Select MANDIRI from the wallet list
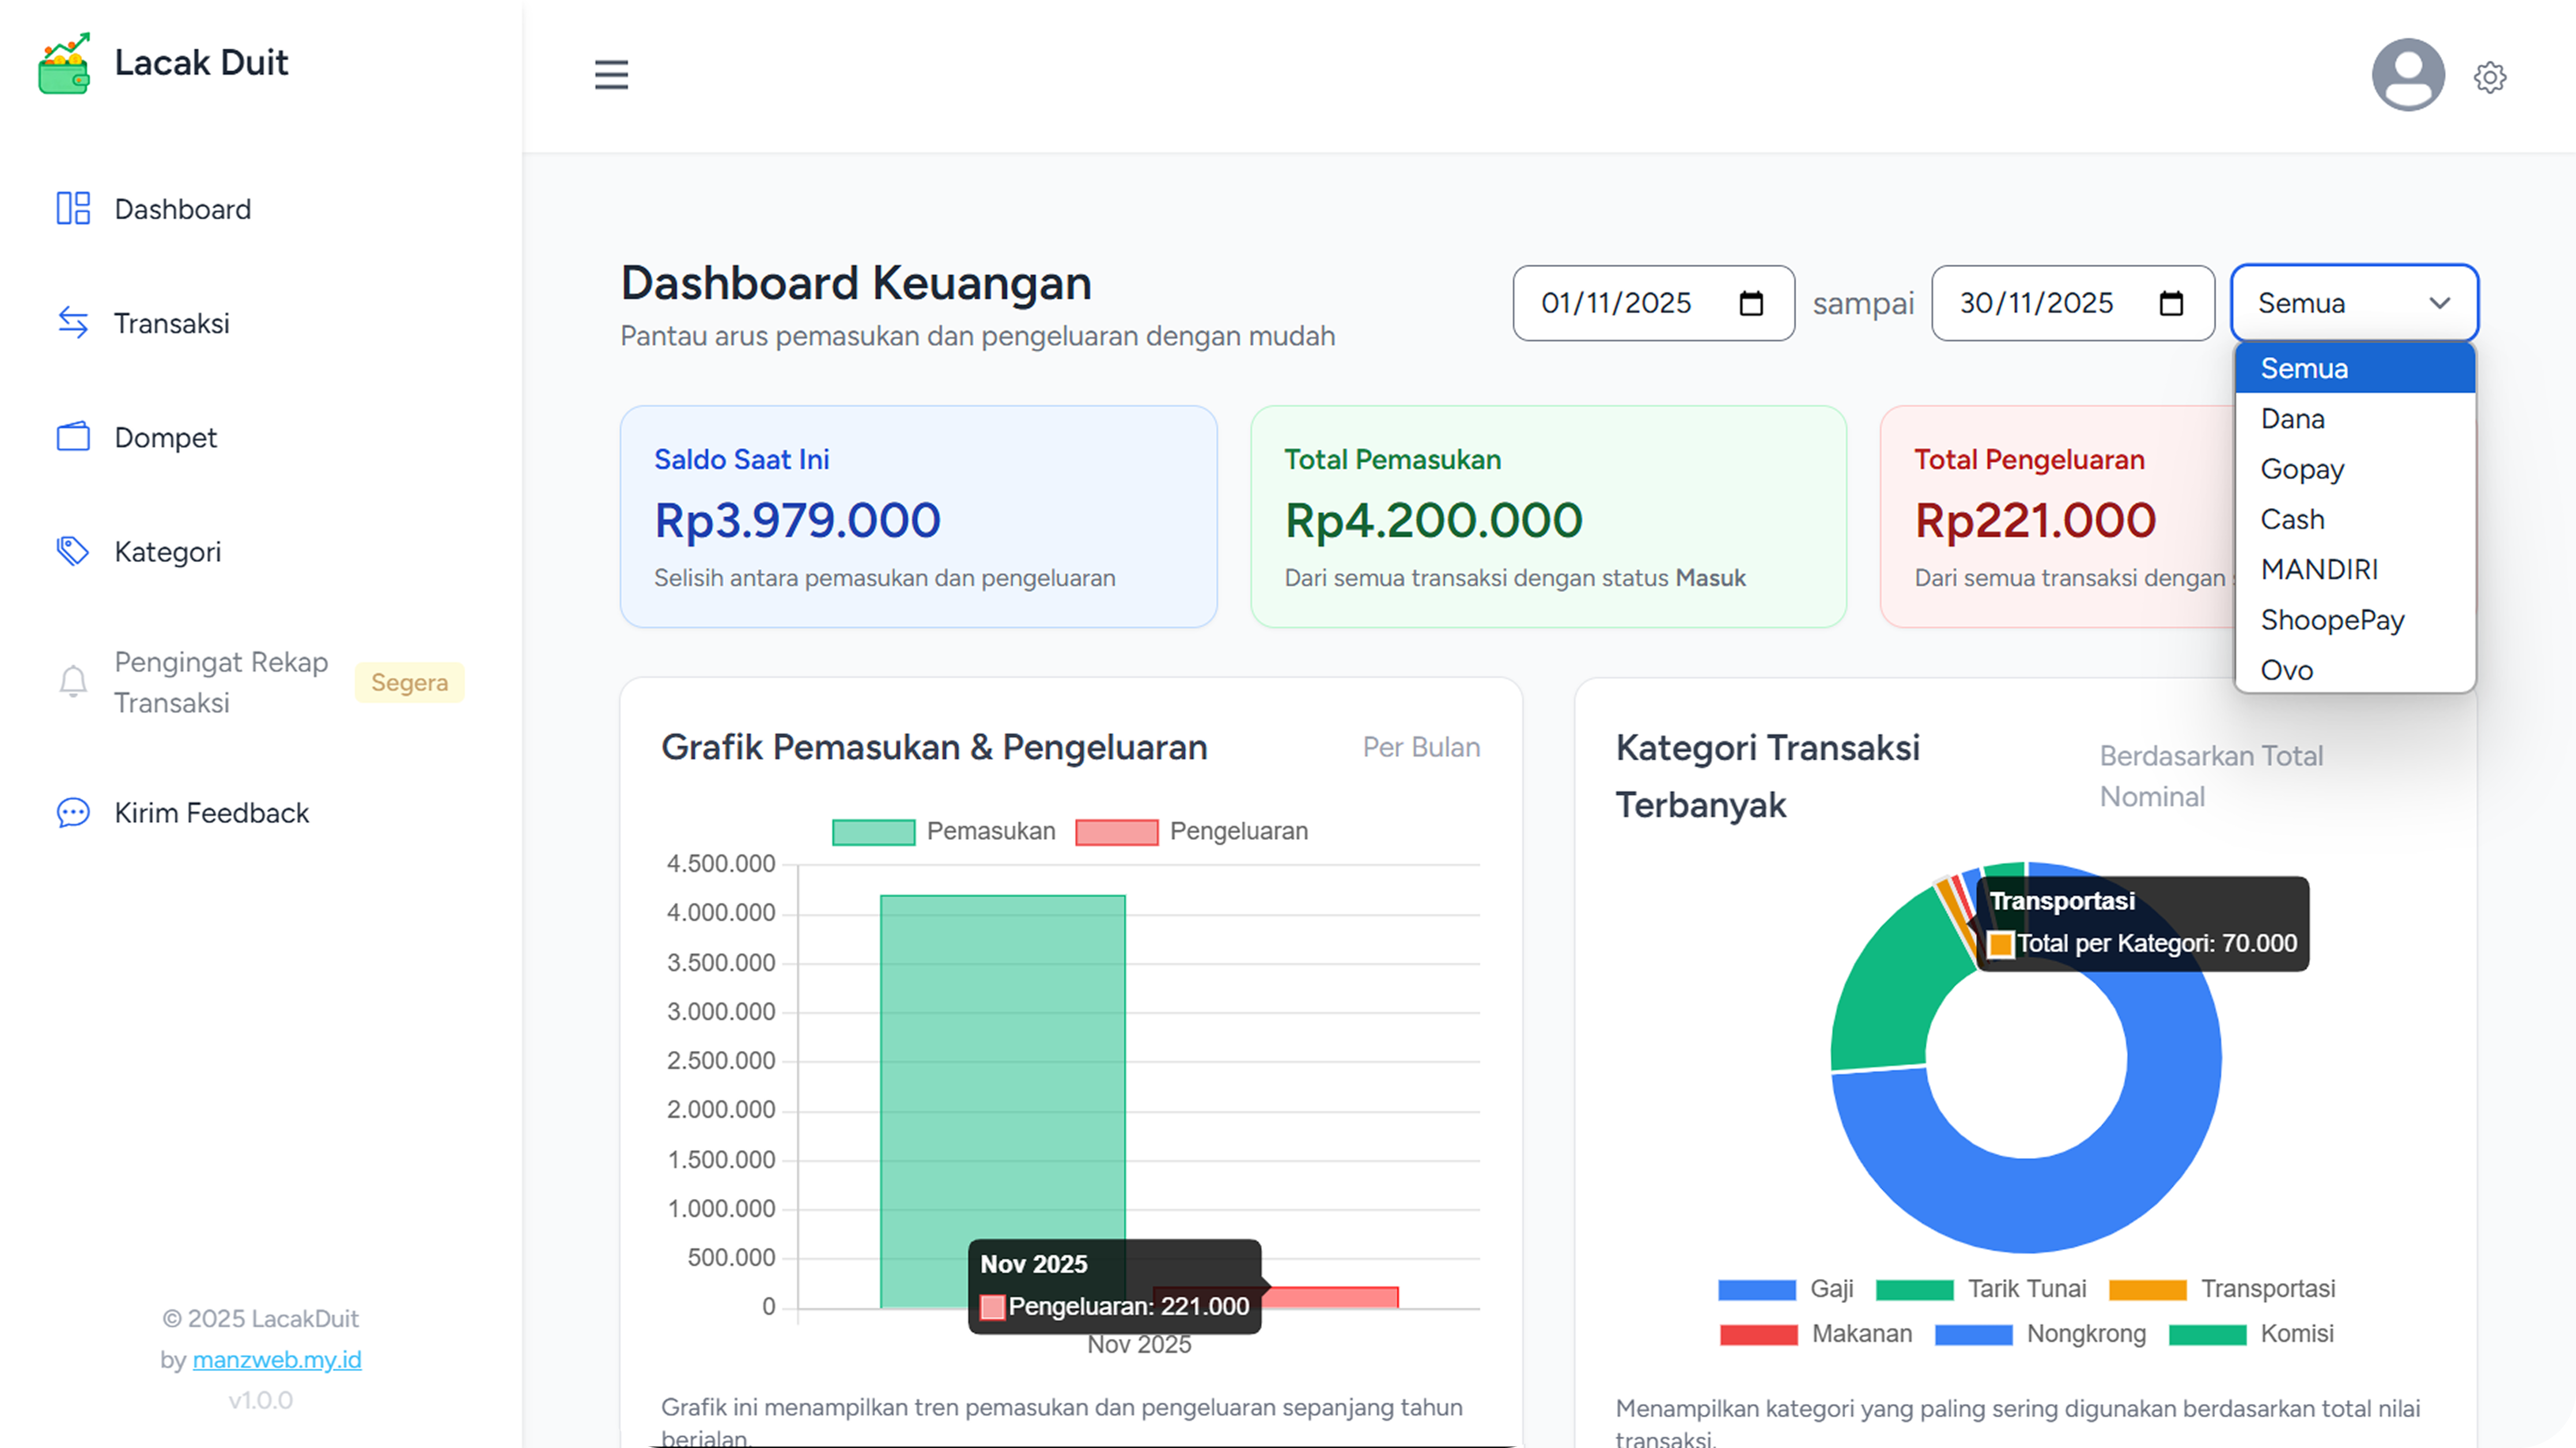This screenshot has width=2576, height=1448. [x=2321, y=568]
